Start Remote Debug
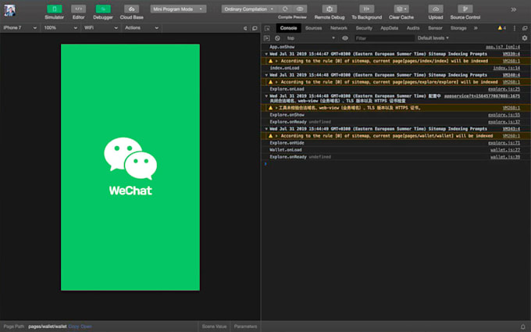 point(330,9)
